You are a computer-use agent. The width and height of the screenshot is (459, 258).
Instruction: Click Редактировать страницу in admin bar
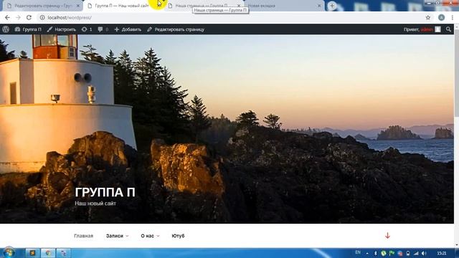[176, 29]
